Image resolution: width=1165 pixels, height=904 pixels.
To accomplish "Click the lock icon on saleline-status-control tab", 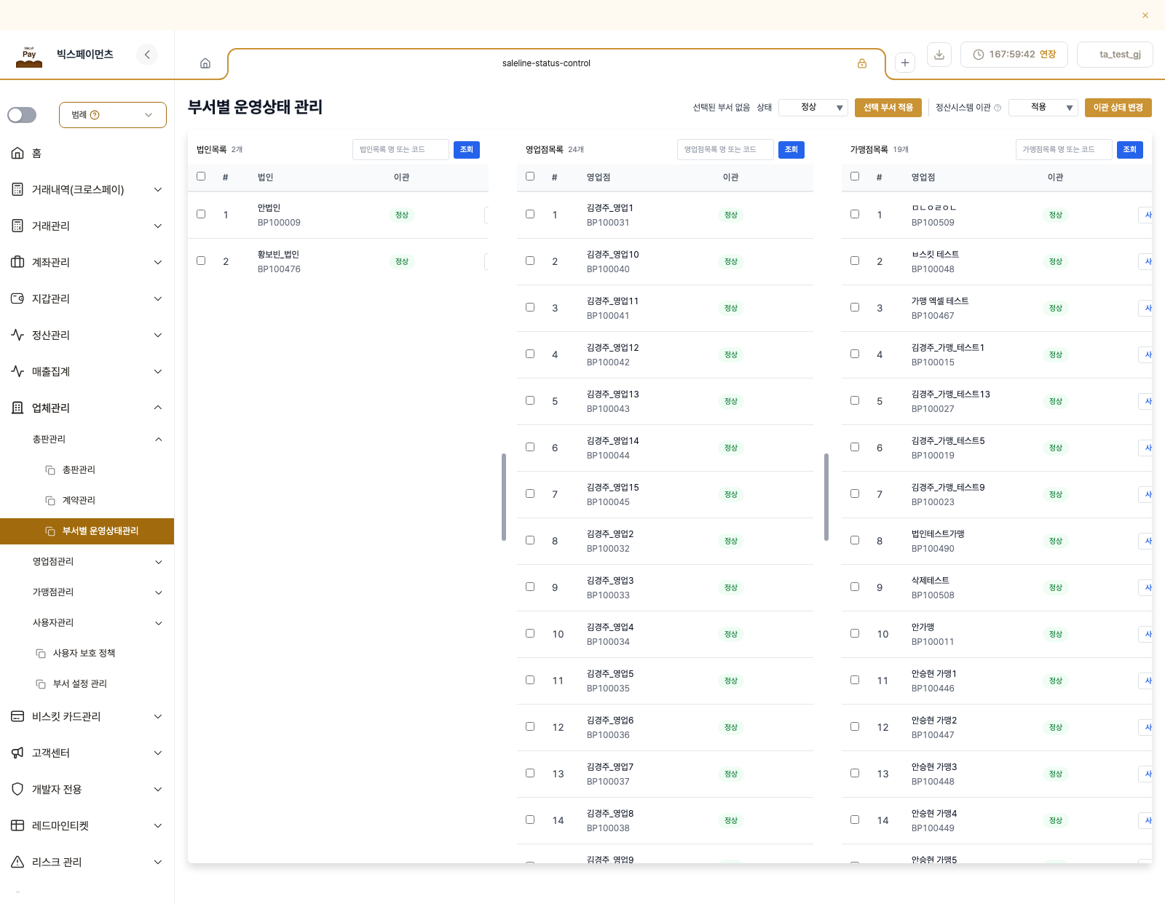I will [x=862, y=63].
